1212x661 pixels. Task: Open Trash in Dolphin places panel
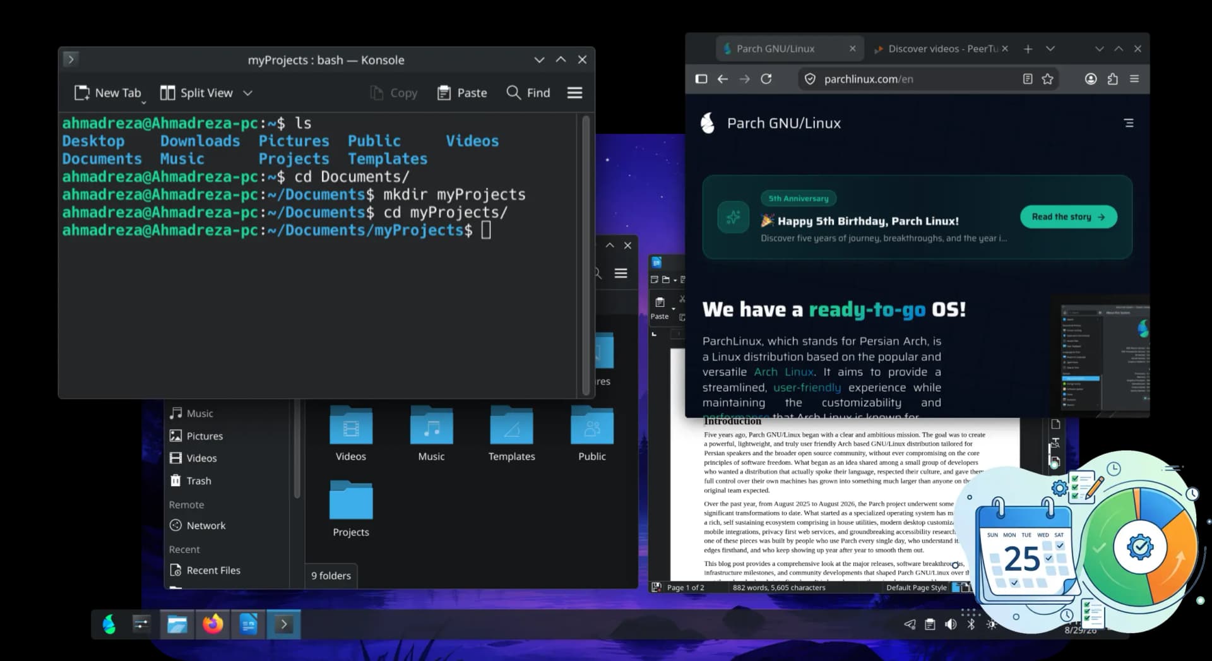[x=190, y=481]
